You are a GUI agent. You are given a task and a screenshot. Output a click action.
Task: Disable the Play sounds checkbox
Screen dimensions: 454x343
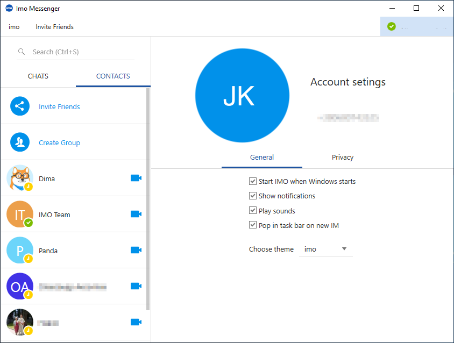point(252,210)
